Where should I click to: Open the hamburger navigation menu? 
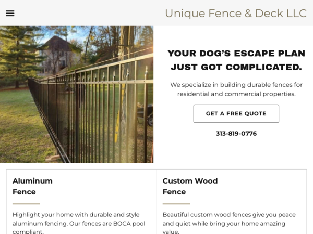pyautogui.click(x=10, y=14)
